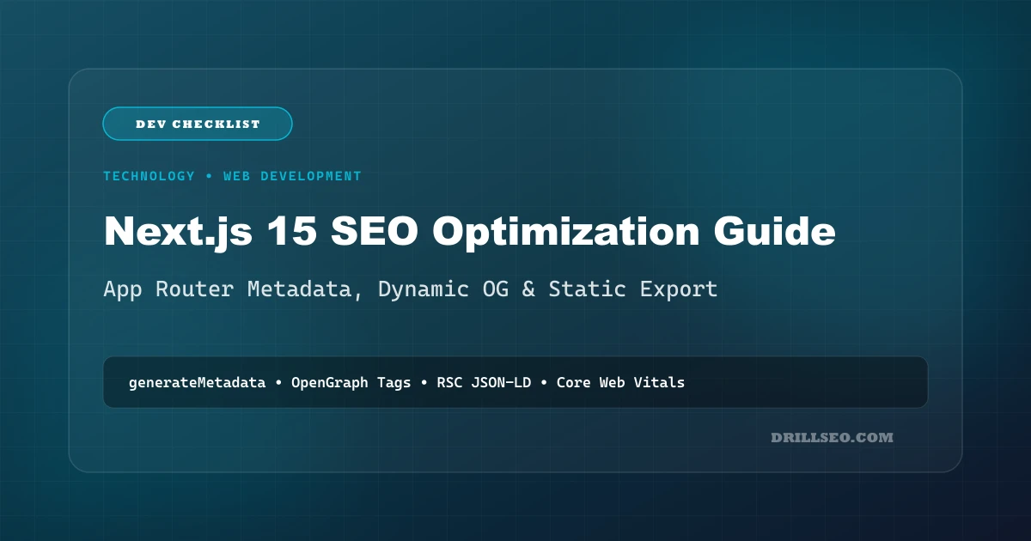
Task: Select the 'TECHNOLOGY • WEB DEVELOPMENT' category text
Action: click(x=232, y=176)
